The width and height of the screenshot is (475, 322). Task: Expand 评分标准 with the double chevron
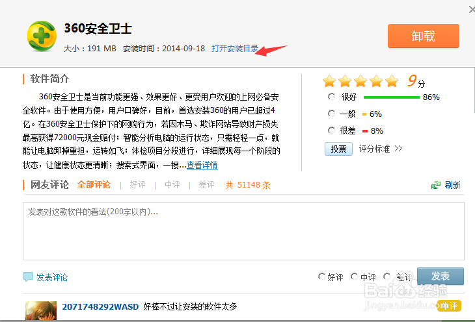point(398,149)
